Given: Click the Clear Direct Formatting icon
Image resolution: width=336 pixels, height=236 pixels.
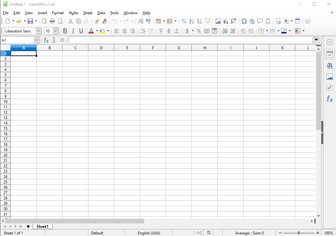Looking at the screenshot, I should pyautogui.click(x=105, y=21).
